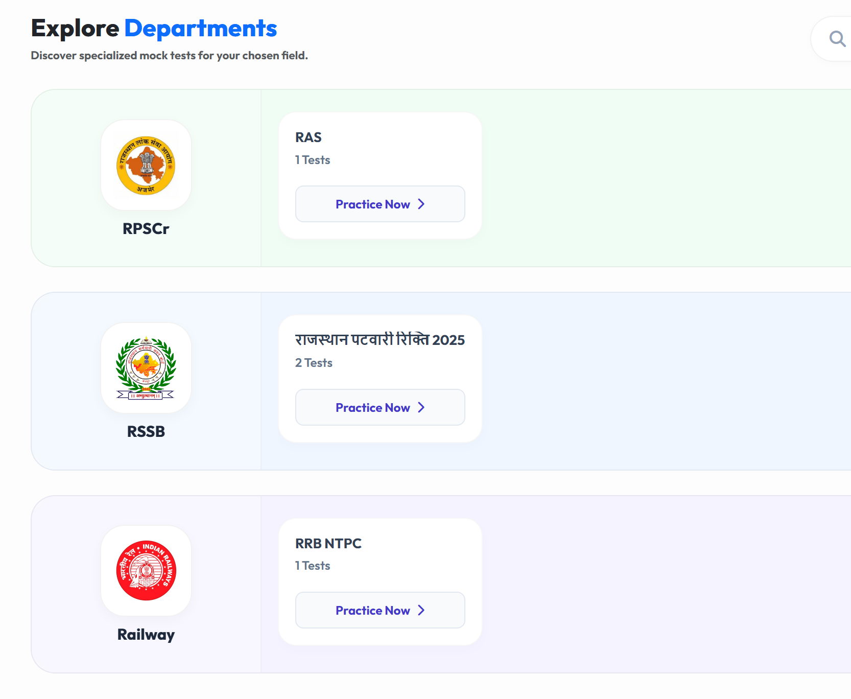Click the 'Discover specialized mock tests' subtitle
851x699 pixels.
(x=170, y=56)
